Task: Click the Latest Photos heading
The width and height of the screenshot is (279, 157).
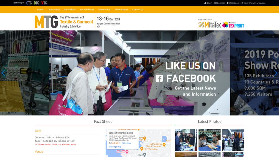Action: pos(210,121)
